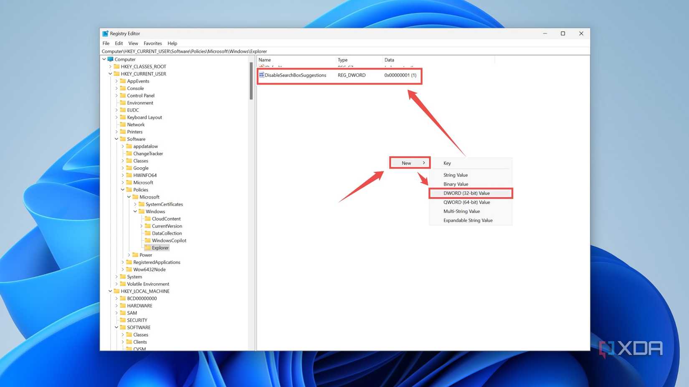
Task: Collapse the Policies key
Action: pyautogui.click(x=123, y=190)
